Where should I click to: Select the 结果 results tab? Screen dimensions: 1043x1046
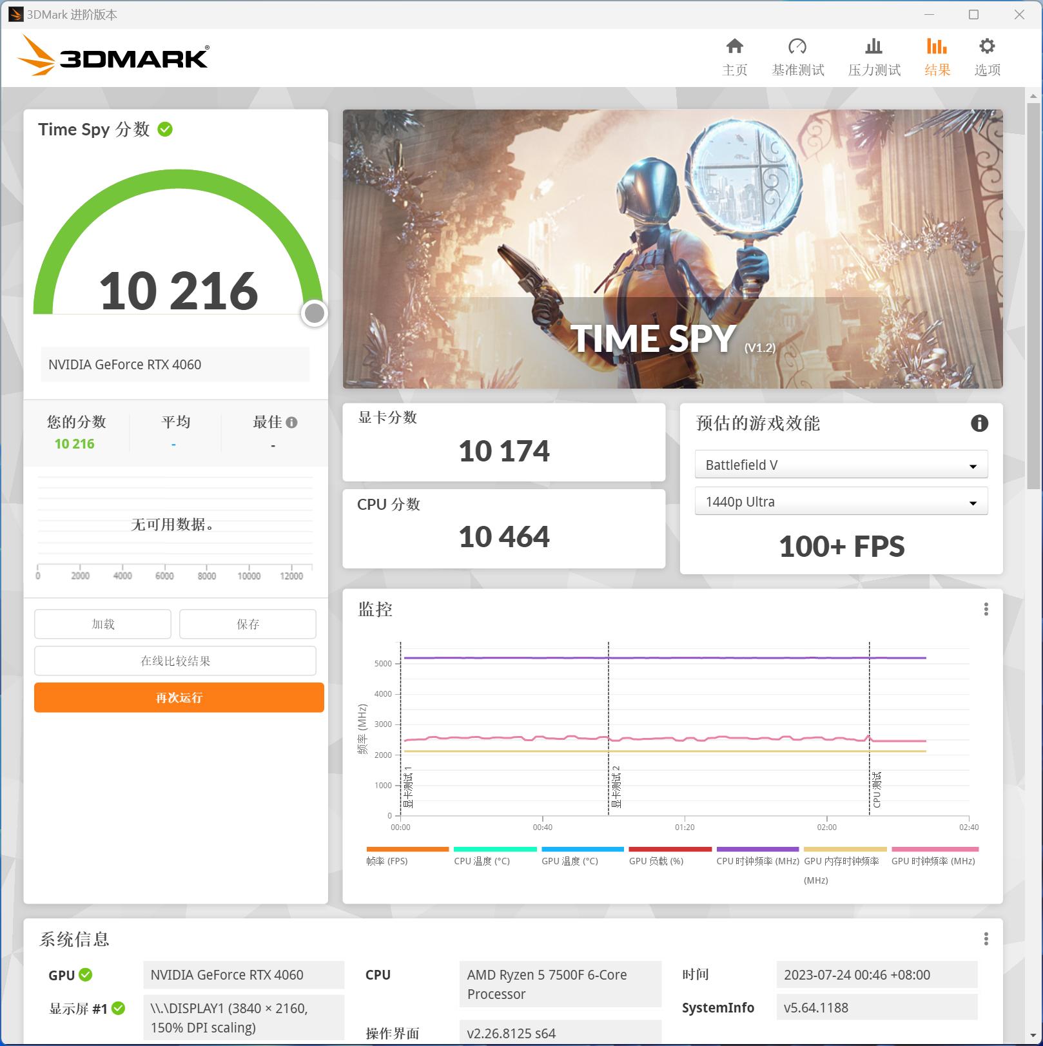point(937,57)
